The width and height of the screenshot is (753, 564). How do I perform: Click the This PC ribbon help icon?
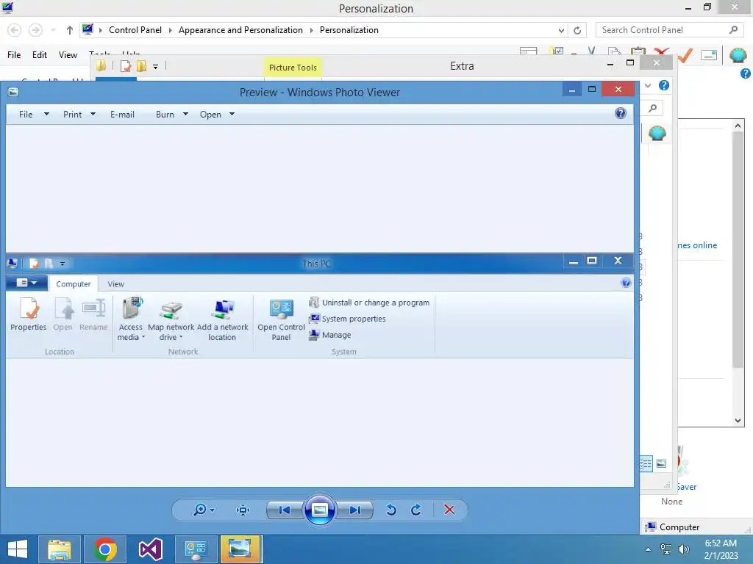pos(626,283)
